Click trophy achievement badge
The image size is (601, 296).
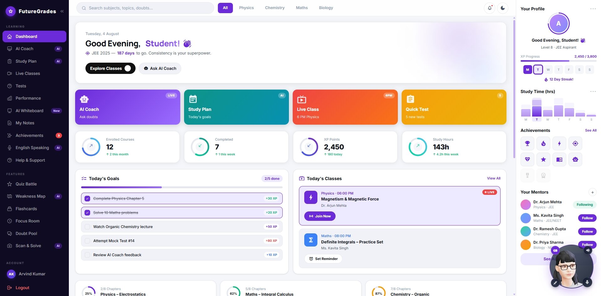pos(527,143)
